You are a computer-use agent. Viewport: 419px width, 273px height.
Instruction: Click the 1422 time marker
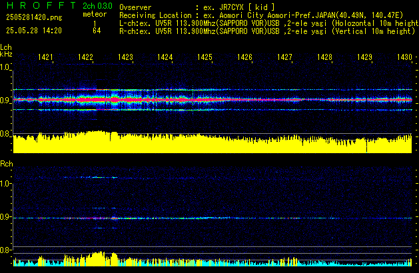click(x=85, y=57)
